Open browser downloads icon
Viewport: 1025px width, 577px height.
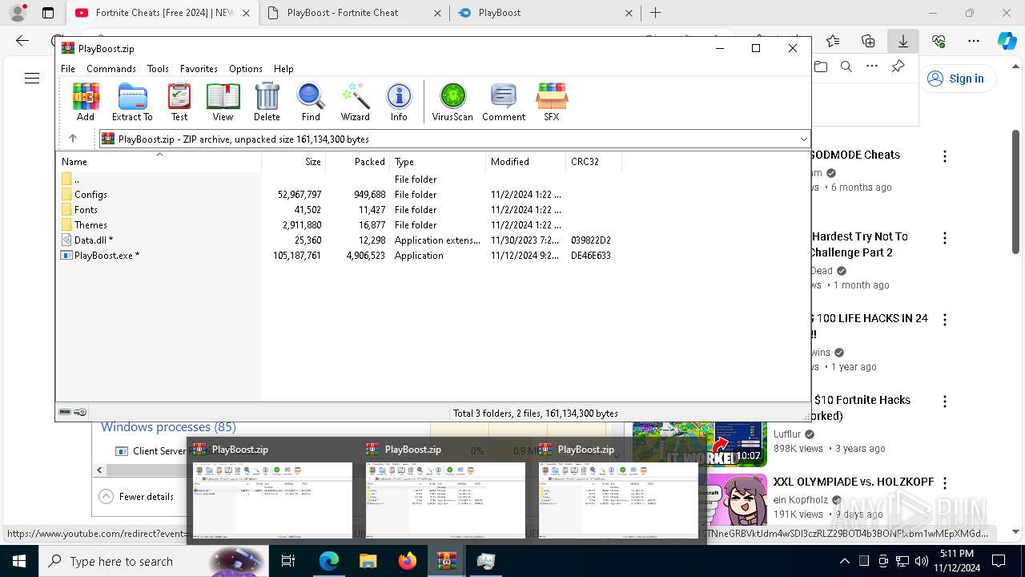(x=903, y=41)
